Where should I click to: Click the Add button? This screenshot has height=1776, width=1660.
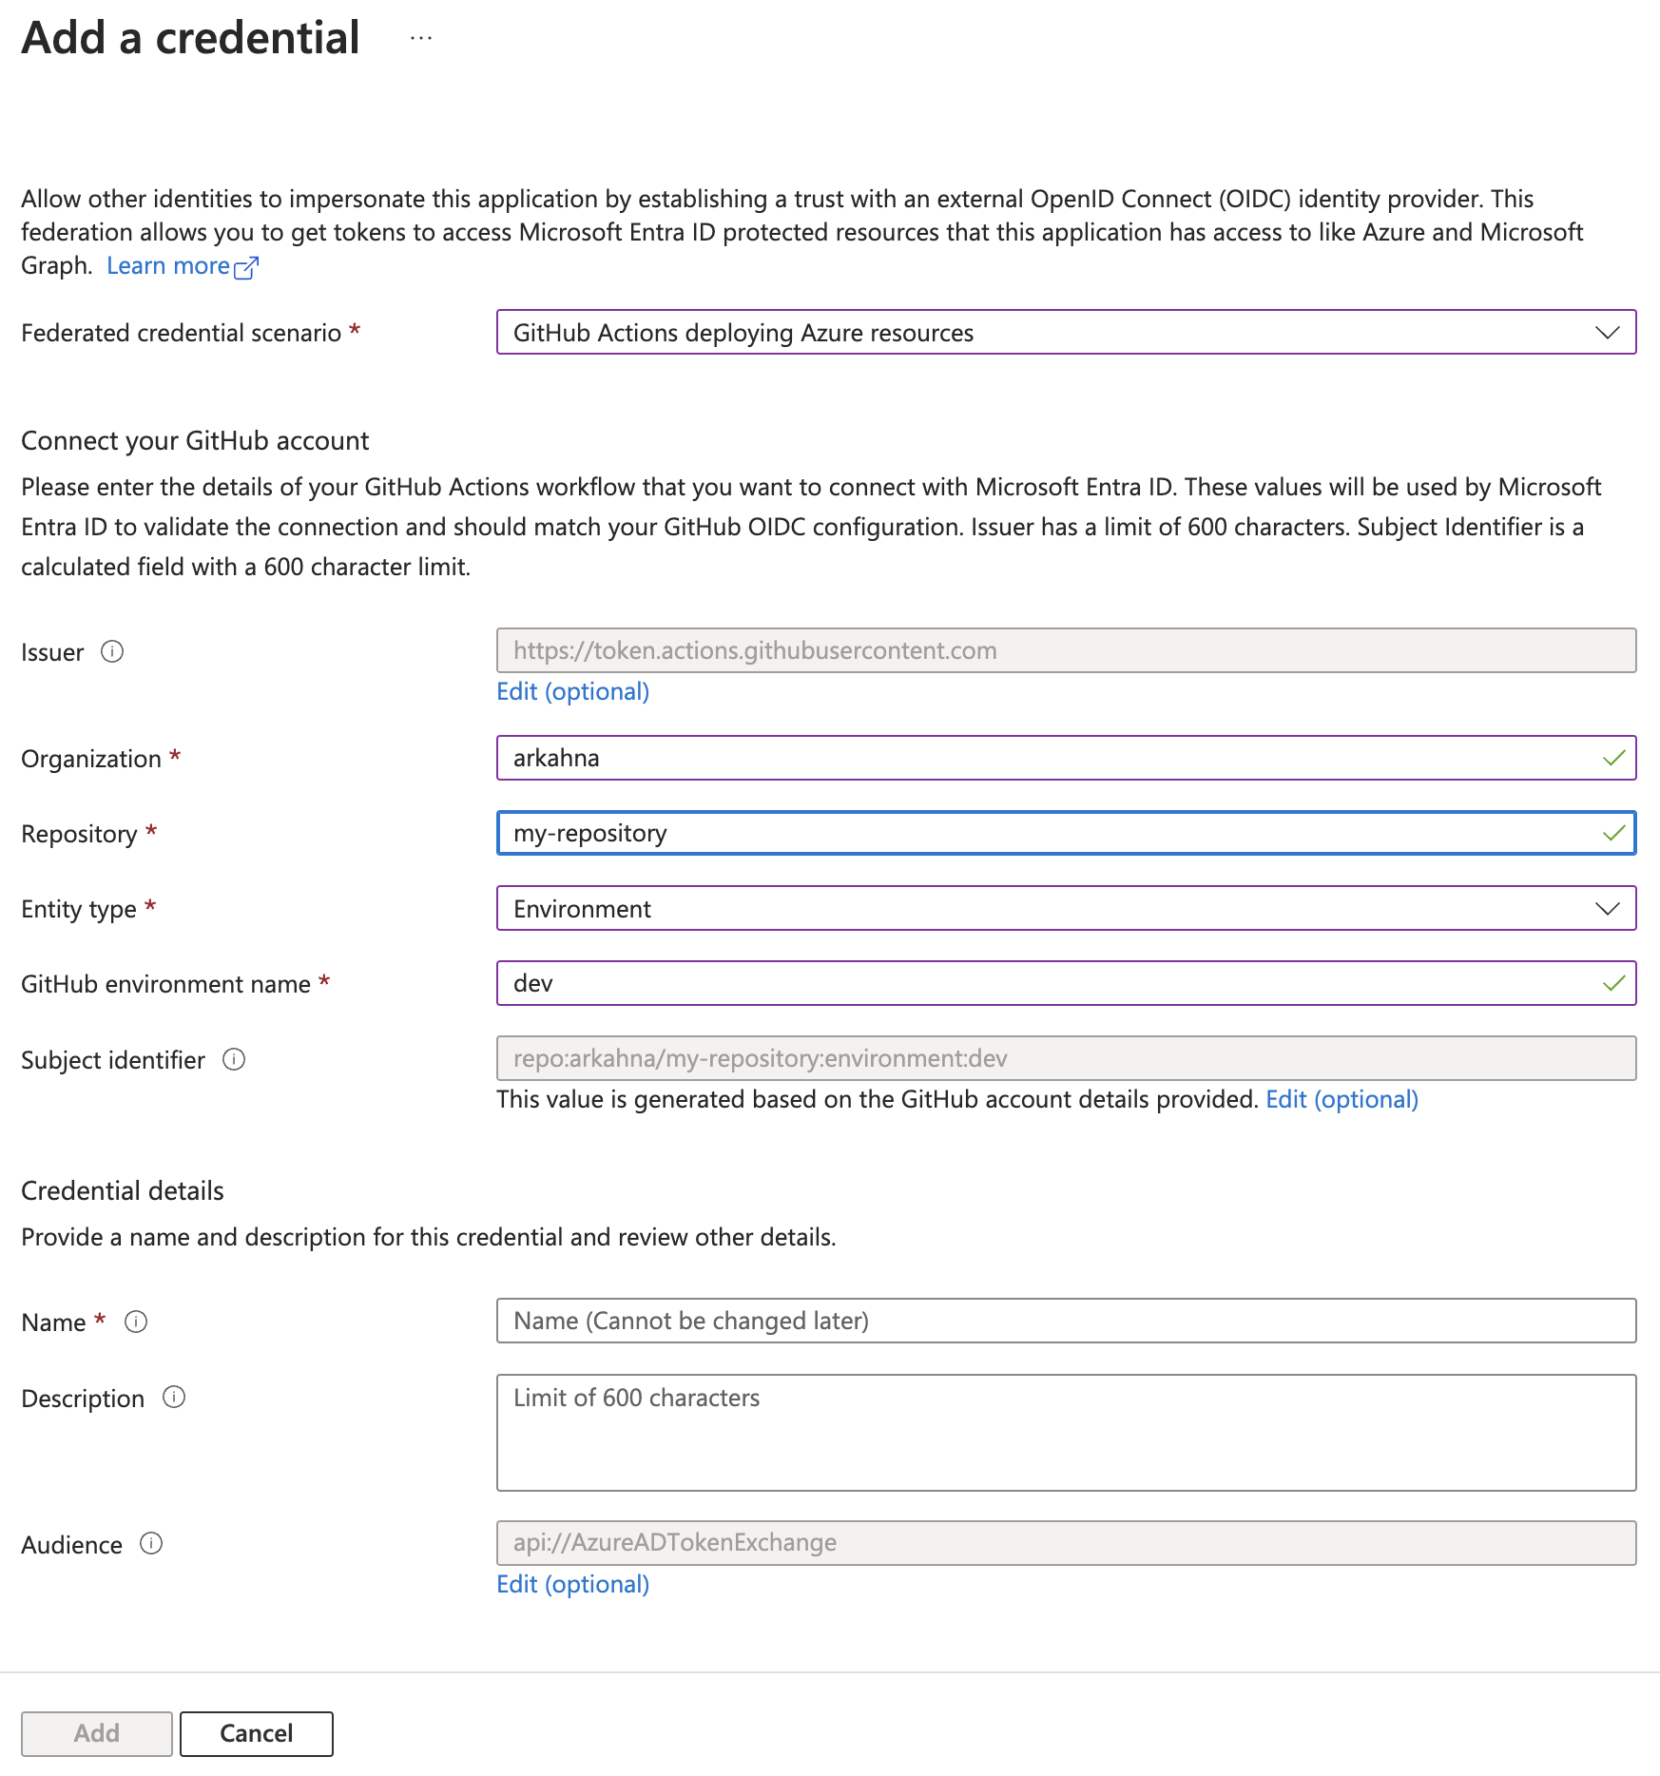click(95, 1732)
